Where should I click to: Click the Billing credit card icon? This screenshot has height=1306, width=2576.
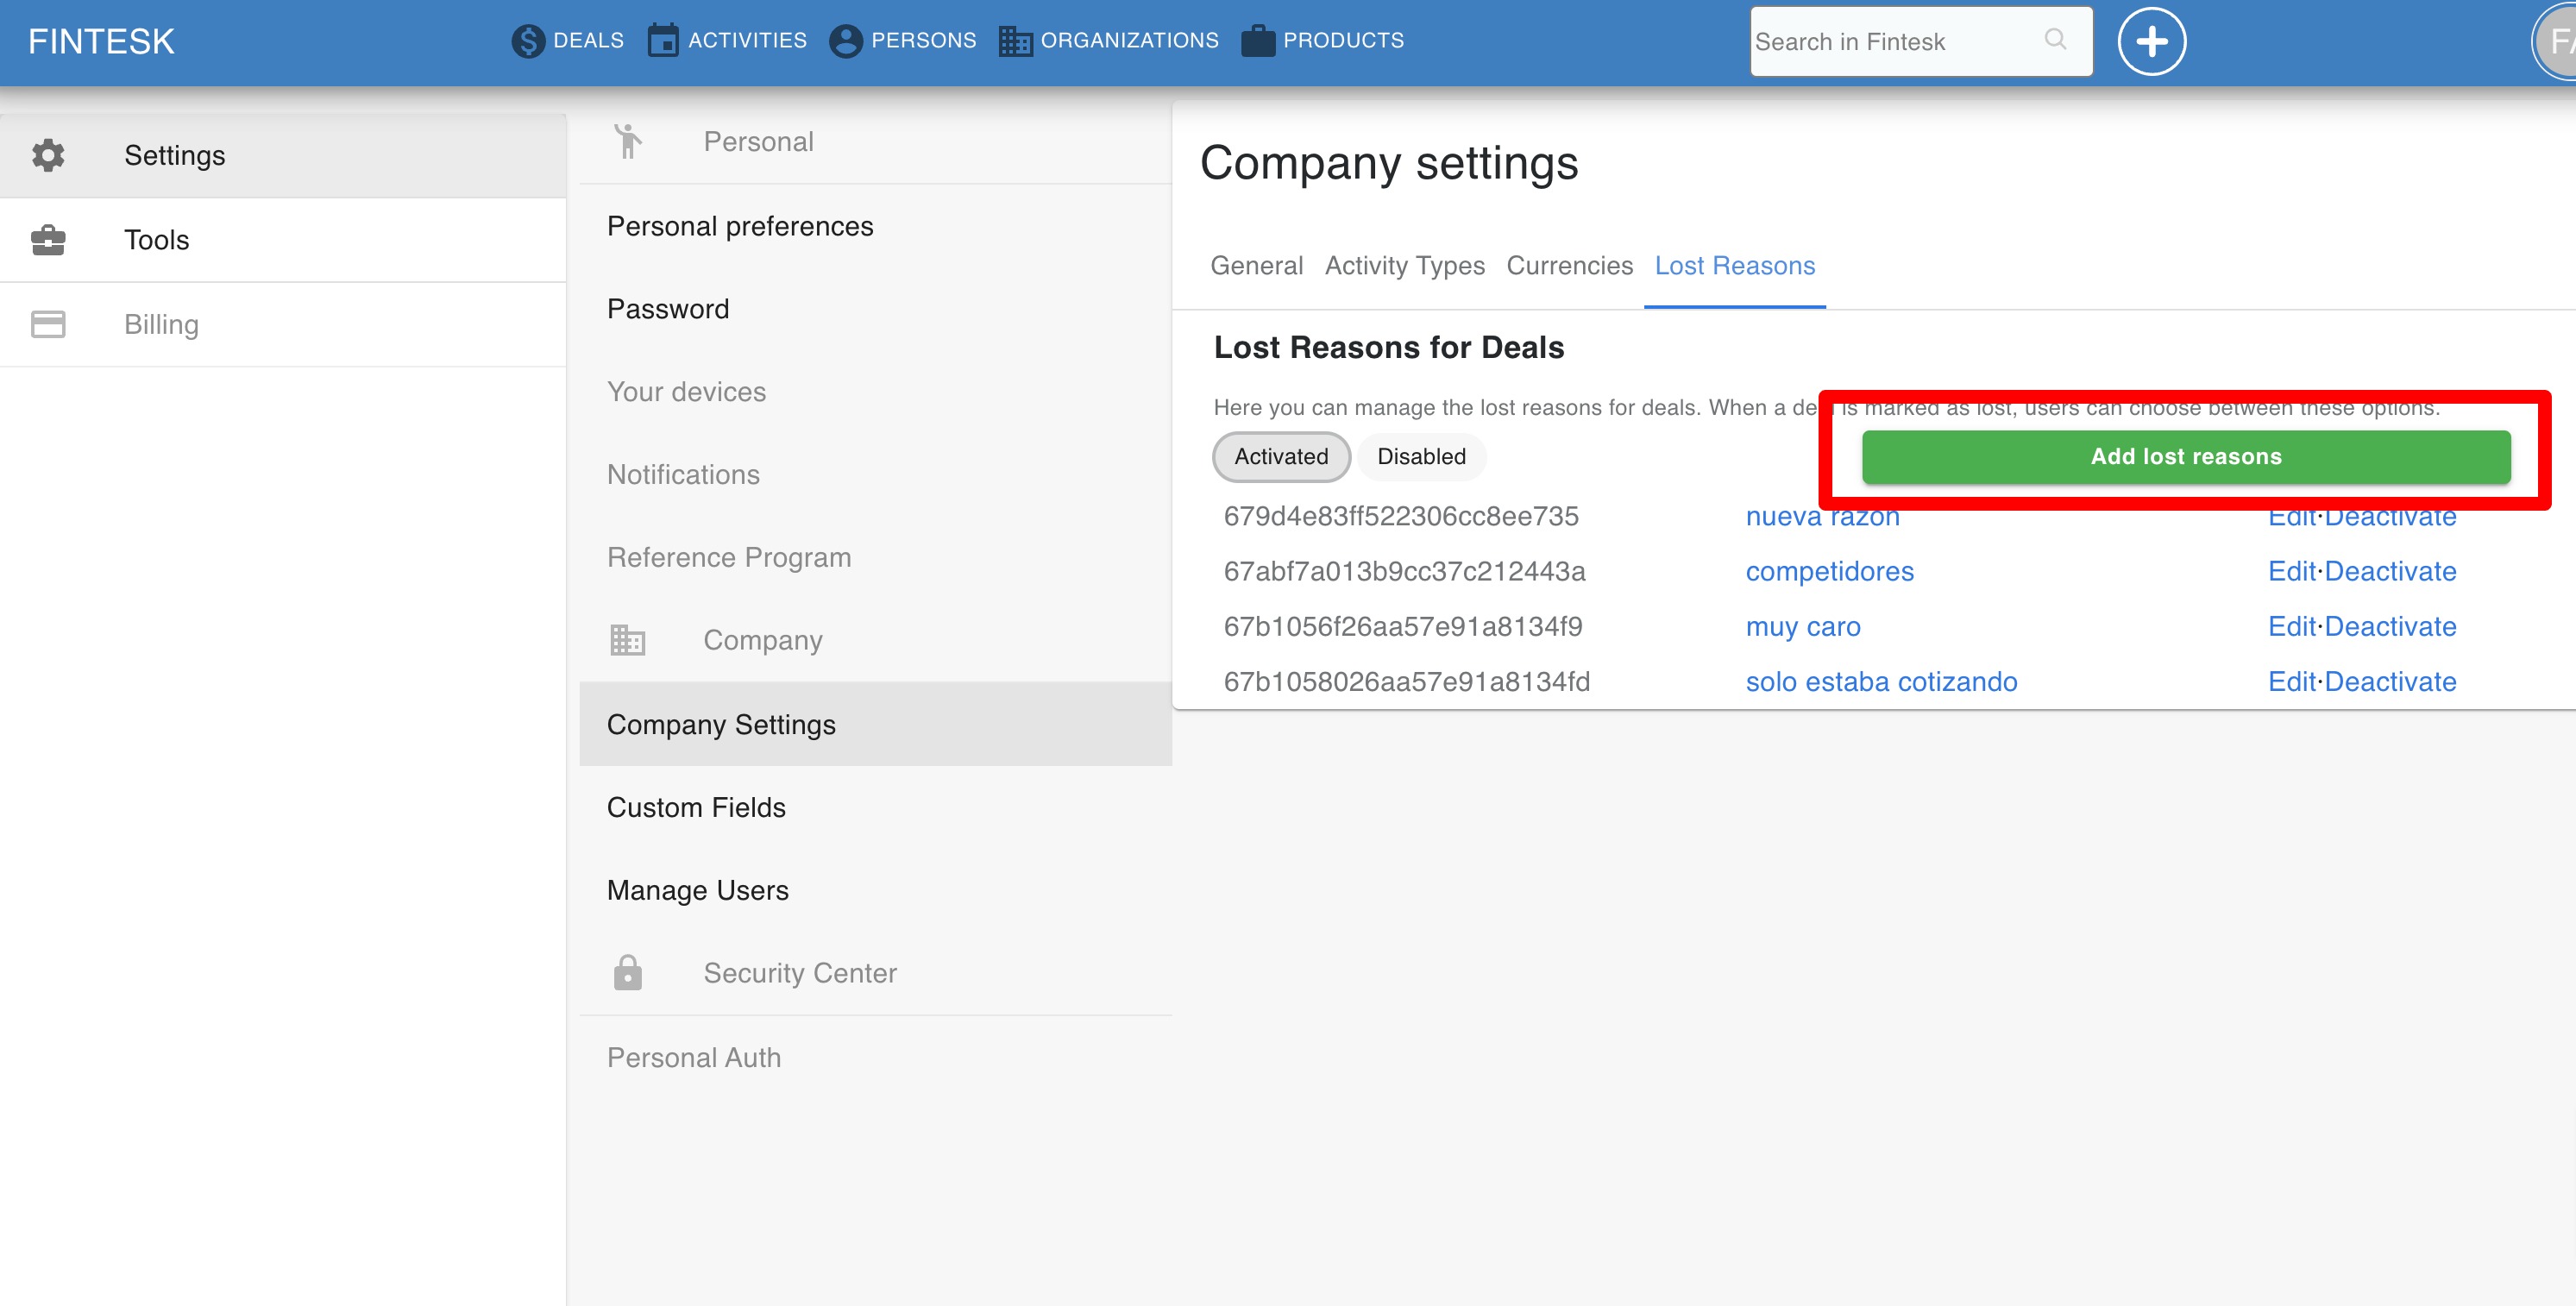point(48,324)
